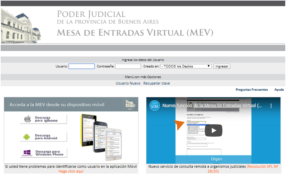Screen dimensions: 287x176
Task: Focus the Usuario input field
Action: [x=81, y=66]
